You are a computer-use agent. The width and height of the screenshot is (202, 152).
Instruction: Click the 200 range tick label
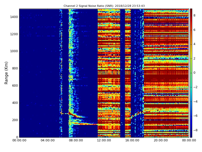click(x=15, y=120)
